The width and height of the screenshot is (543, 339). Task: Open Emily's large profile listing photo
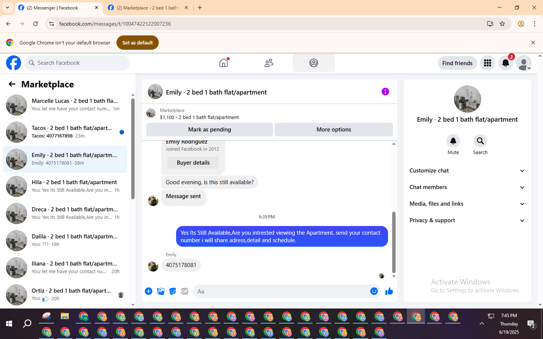pyautogui.click(x=468, y=99)
